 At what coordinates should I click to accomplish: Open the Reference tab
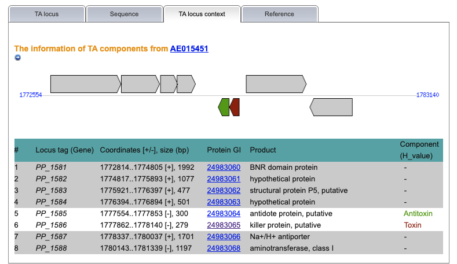[x=279, y=14]
